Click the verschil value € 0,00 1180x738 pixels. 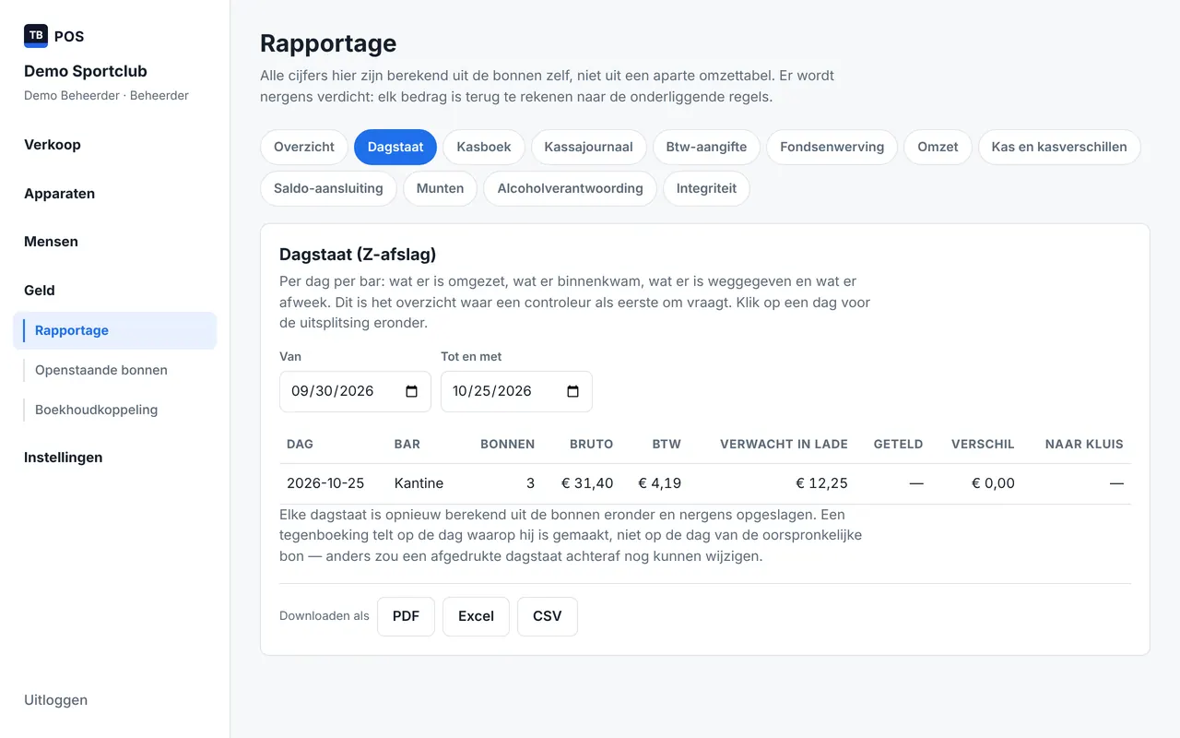coord(993,483)
